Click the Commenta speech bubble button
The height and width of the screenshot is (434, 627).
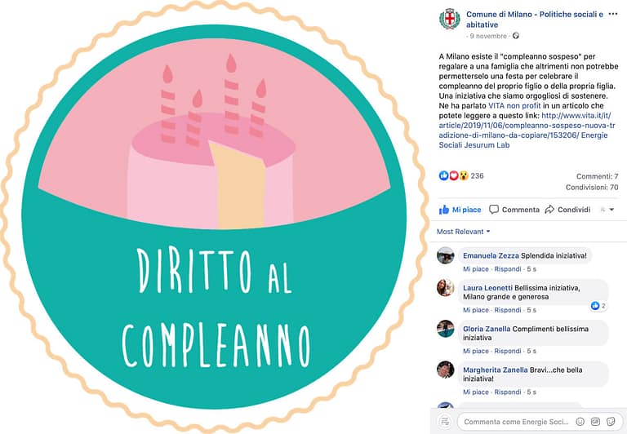(514, 210)
